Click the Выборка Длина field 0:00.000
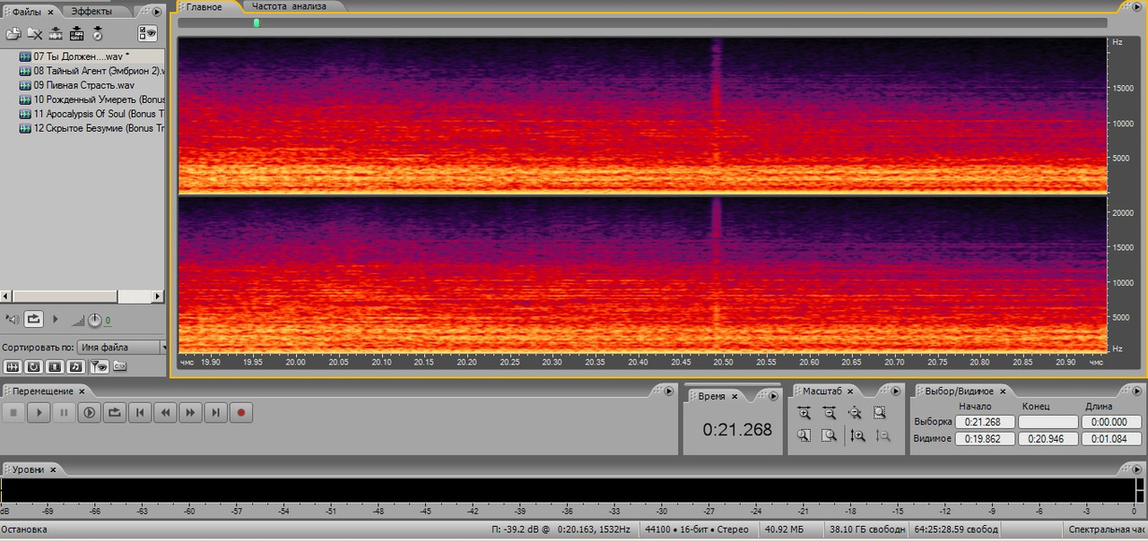Screen dimensions: 1148x542 (x=1111, y=422)
